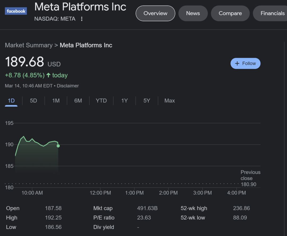The width and height of the screenshot is (287, 236).
Task: Select the 5Y chart range
Action: tap(147, 101)
